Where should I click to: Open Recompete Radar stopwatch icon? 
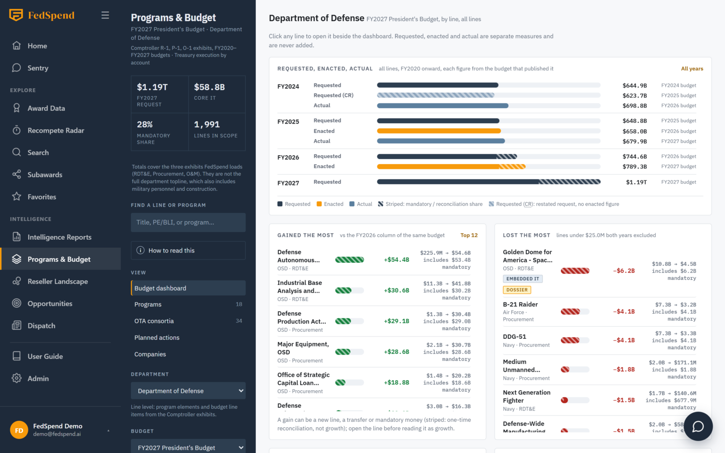17,130
